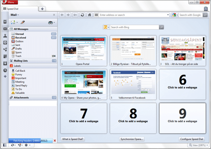Expand the Mailing Lists section
This screenshot has height=149, width=211.
coord(33,61)
